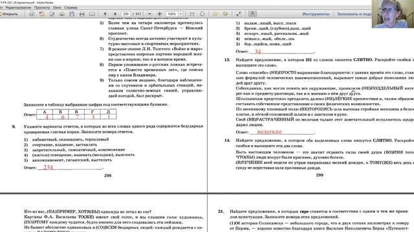Open the Заполнить и подписать panel
The width and height of the screenshot is (414, 232).
tap(354, 14)
